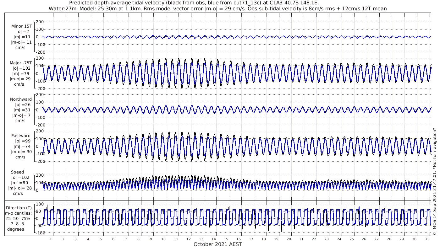Select the "Minor 15T" panel label
This screenshot has height=251, width=440.
(21, 26)
